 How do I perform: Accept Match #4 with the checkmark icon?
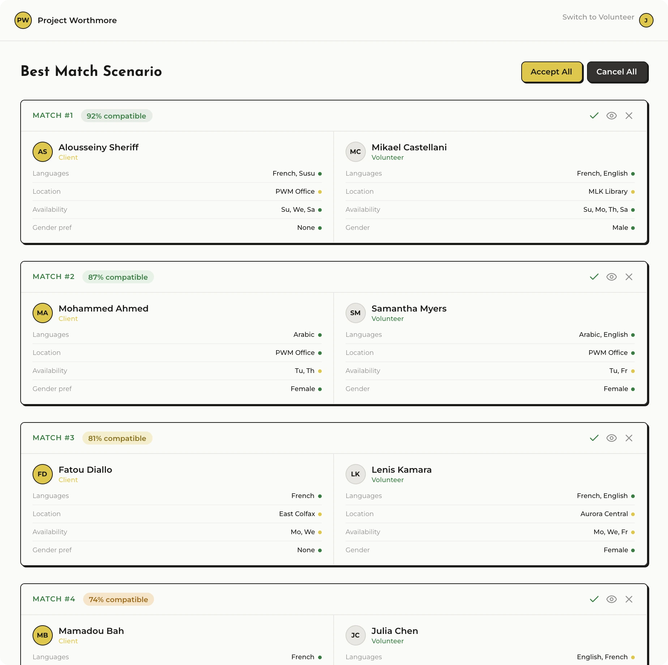[x=594, y=599]
